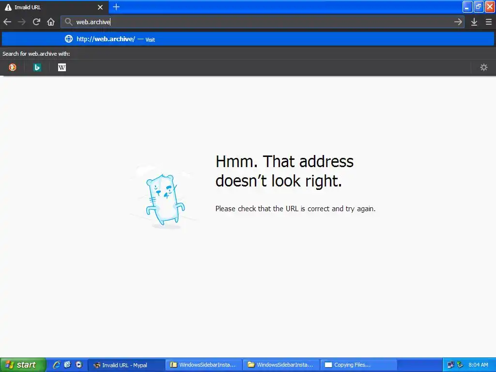Open search settings gear icon
The width and height of the screenshot is (496, 372).
click(x=484, y=67)
